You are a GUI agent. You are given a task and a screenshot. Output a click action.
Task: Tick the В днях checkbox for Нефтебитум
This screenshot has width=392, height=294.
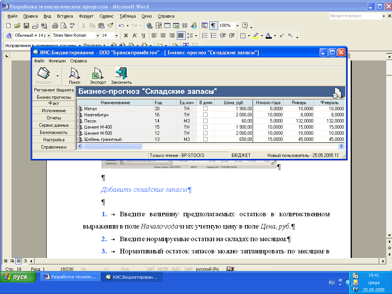[x=205, y=115]
